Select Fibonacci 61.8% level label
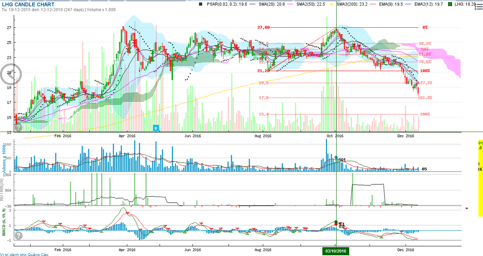 tap(425, 54)
